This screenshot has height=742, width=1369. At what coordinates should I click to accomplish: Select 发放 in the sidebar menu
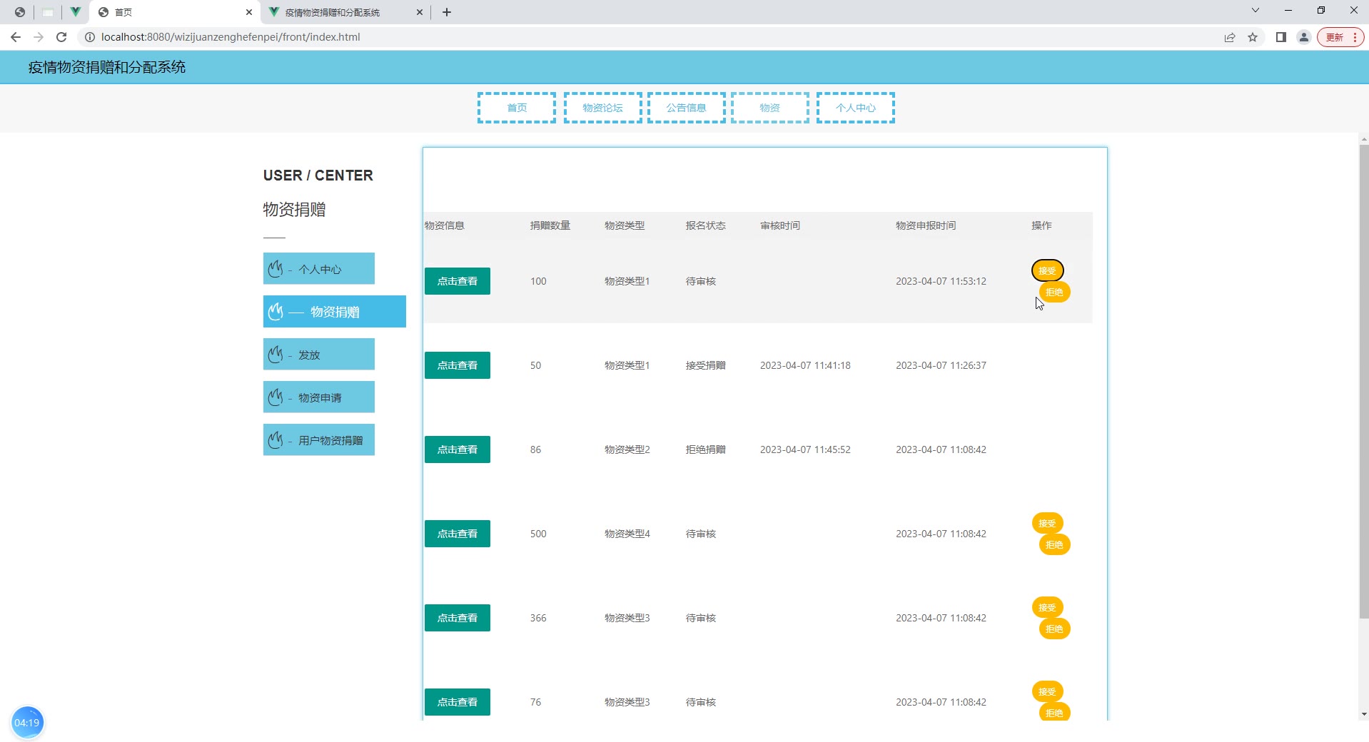pos(319,355)
